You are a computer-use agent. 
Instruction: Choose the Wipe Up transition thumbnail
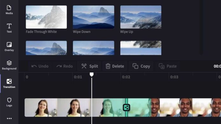141,17
